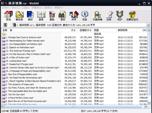
Task: Click status text 总计 1,661,158,238 字节
Action: point(99,111)
